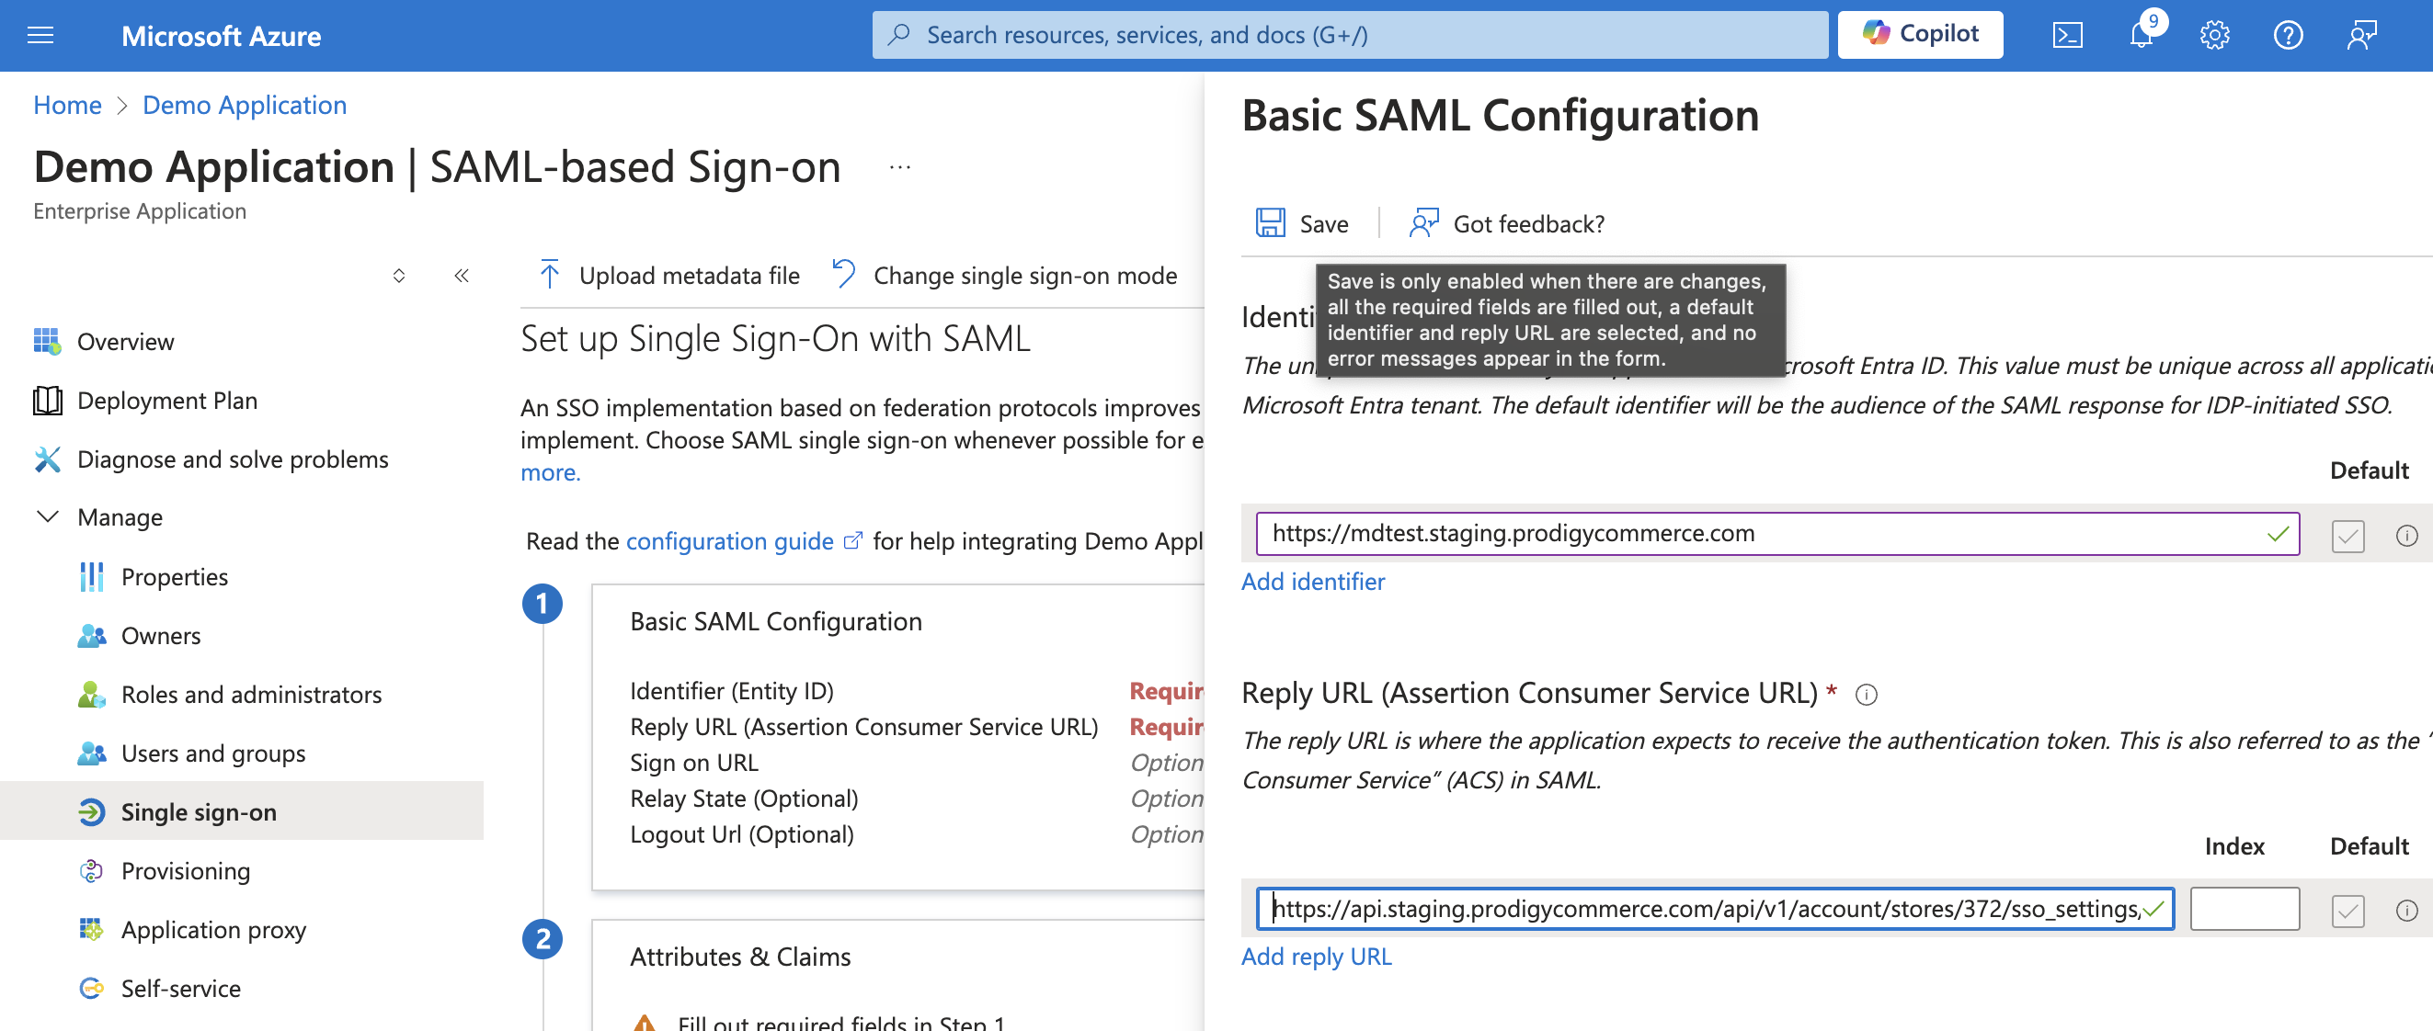Click the 'more.' learn more link
2433x1031 pixels.
click(551, 472)
